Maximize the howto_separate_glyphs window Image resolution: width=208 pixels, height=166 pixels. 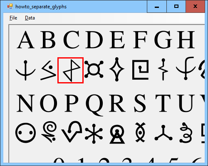(176, 7)
